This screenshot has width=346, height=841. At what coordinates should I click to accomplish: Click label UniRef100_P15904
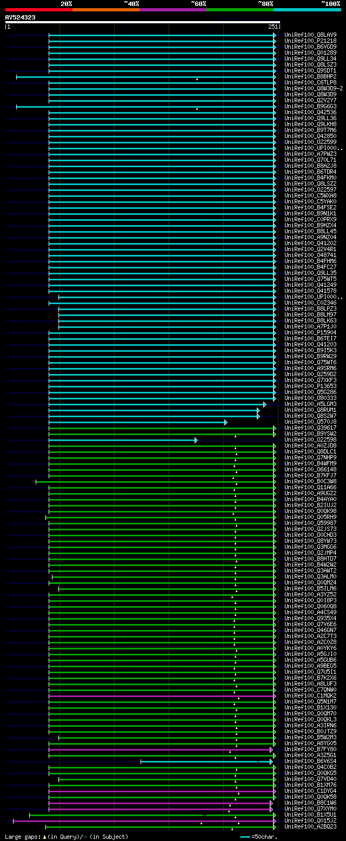[x=310, y=332]
